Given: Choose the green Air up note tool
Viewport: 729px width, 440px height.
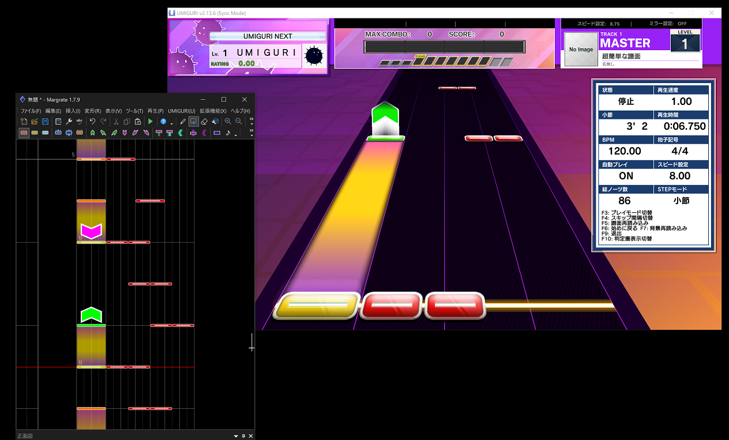Looking at the screenshot, I should 92,133.
